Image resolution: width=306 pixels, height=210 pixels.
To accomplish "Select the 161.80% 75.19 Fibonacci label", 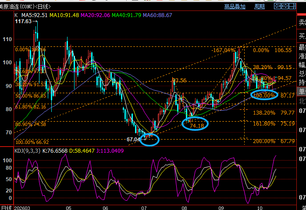I will pyautogui.click(x=274, y=124).
